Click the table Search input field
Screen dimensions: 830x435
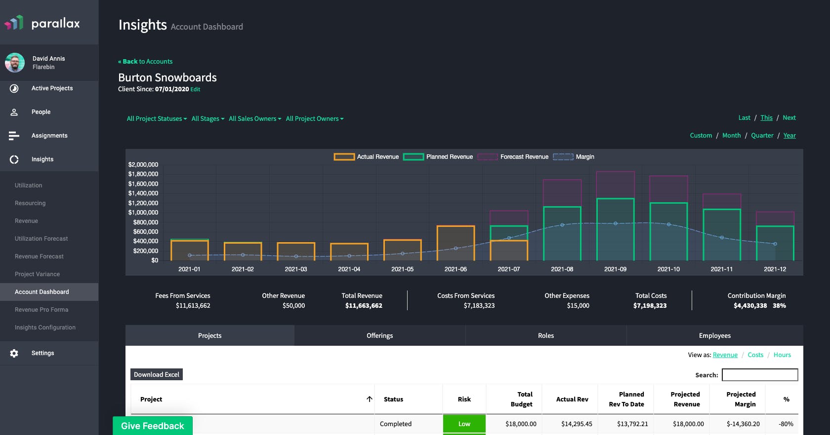pos(759,375)
